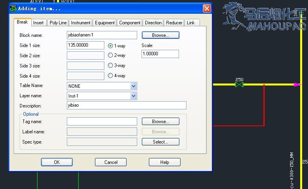Click into the Scale value field
Viewport: 308px width, 189px height.
click(x=160, y=54)
